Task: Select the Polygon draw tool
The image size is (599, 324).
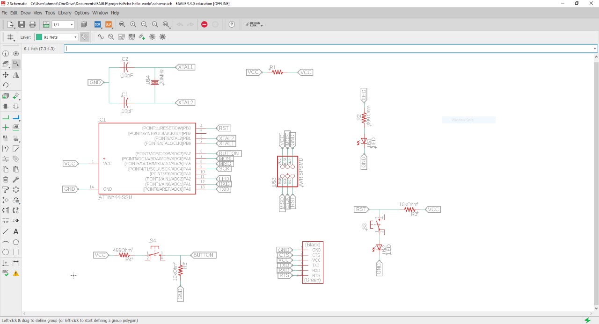Action: [x=16, y=242]
